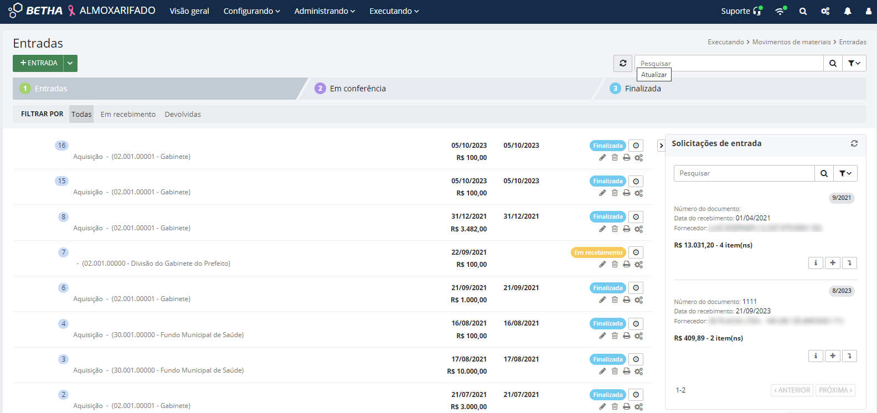Viewport: 877px width, 413px height.
Task: Open the Solicitações filter funnel dropdown
Action: tap(845, 173)
